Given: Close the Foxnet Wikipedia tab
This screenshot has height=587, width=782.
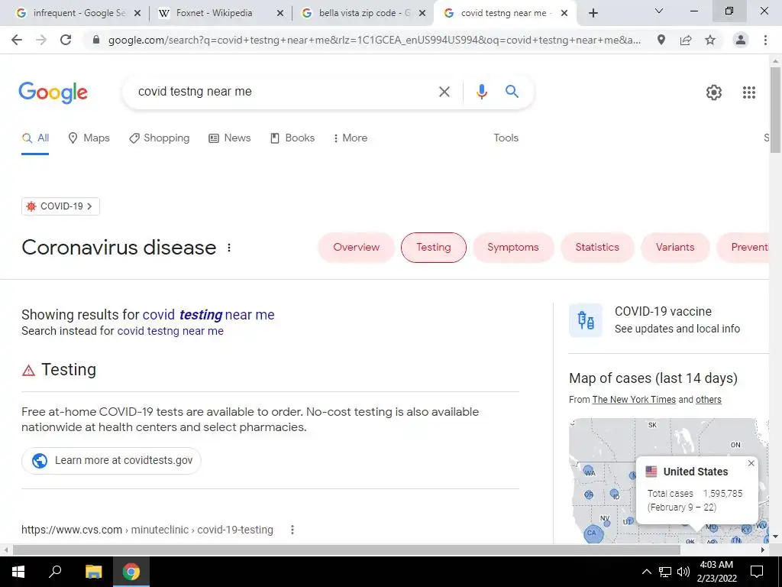Looking at the screenshot, I should pyautogui.click(x=280, y=14).
